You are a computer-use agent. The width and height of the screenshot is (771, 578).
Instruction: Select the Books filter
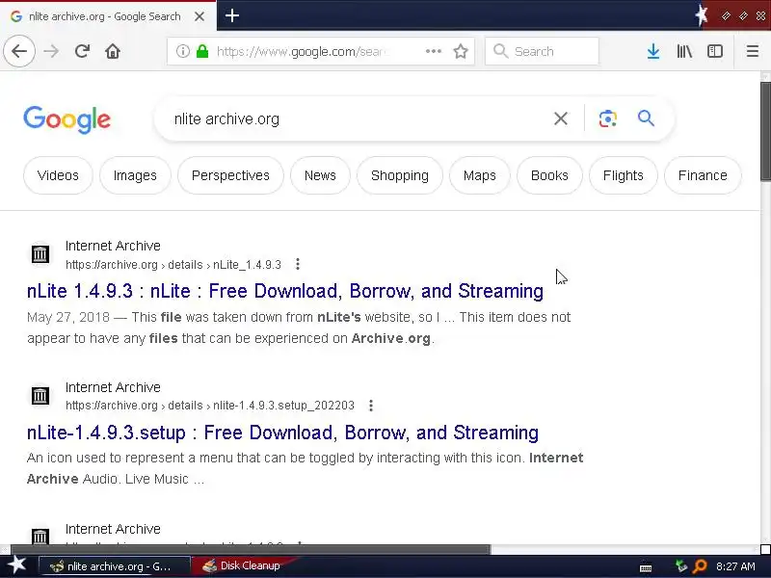[549, 175]
